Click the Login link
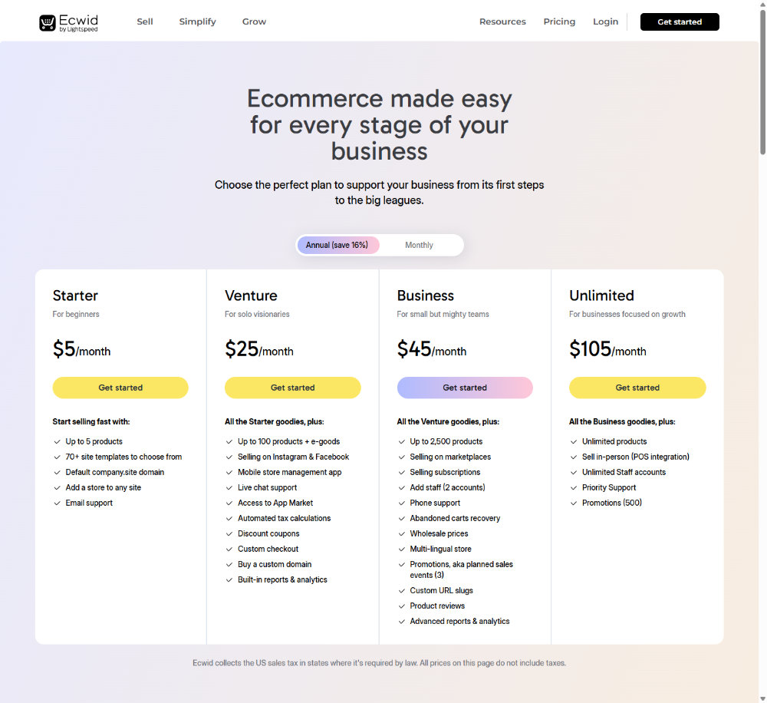This screenshot has width=767, height=703. coord(605,21)
